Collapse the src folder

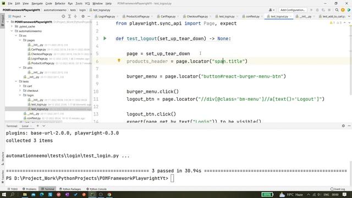(x=16, y=35)
